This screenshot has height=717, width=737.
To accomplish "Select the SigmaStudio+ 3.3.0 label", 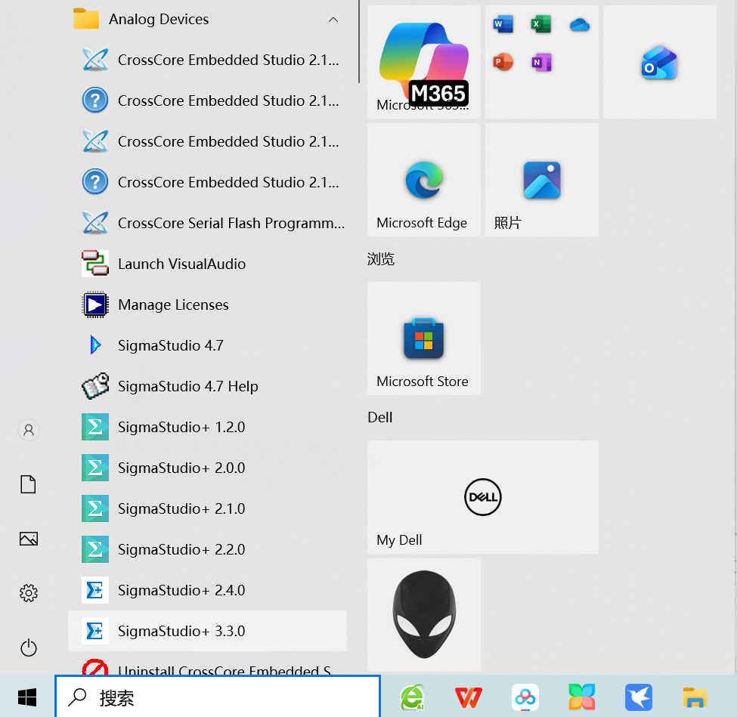I will (181, 631).
